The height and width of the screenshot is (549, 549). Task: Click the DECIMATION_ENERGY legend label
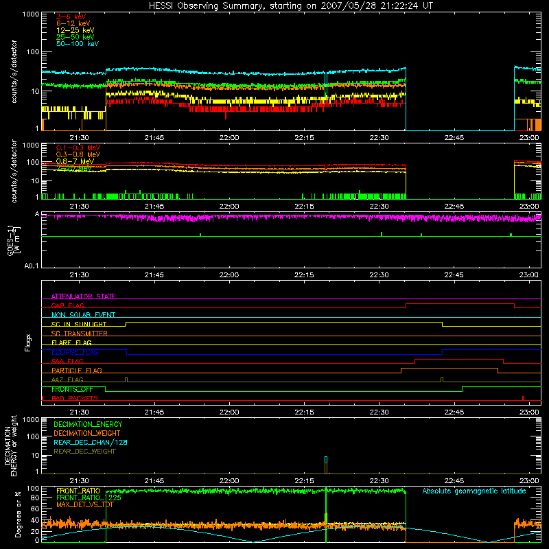(88, 424)
